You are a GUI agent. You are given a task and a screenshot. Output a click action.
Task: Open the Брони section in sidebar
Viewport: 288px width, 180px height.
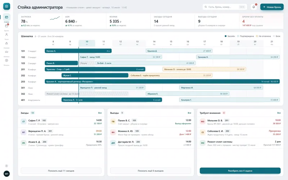coord(6,26)
